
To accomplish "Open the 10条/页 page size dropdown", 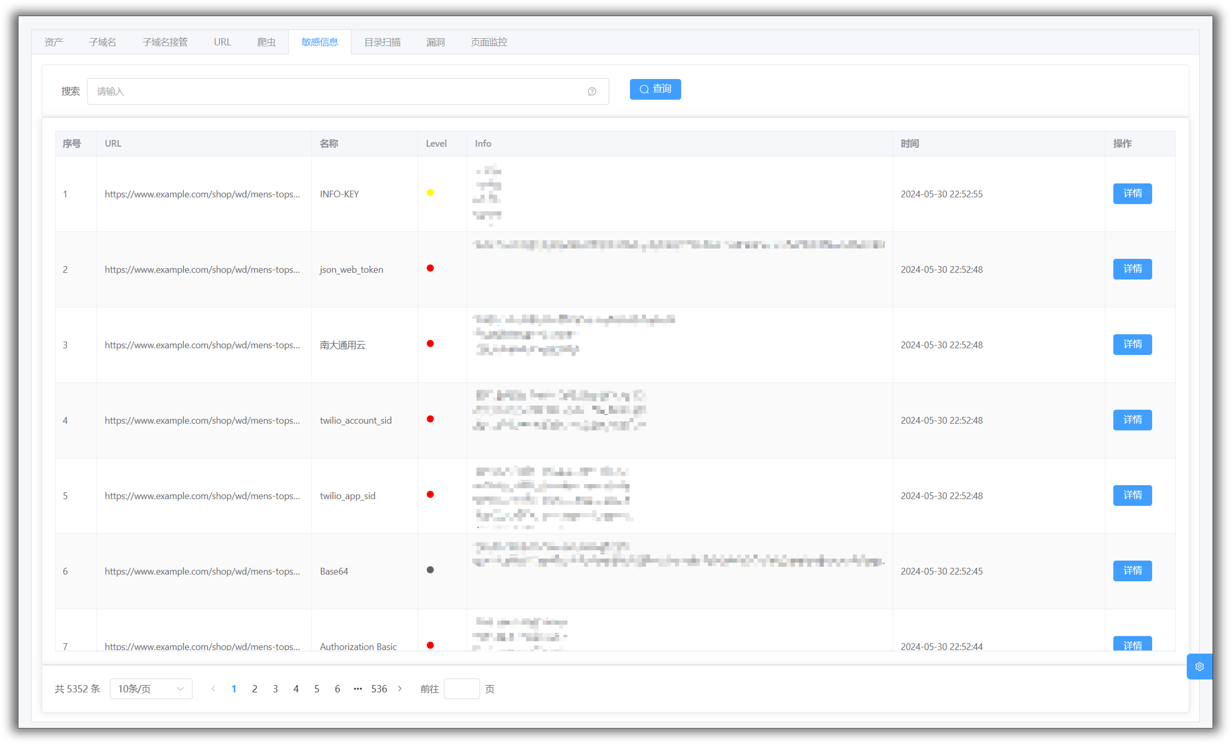I will [x=151, y=689].
